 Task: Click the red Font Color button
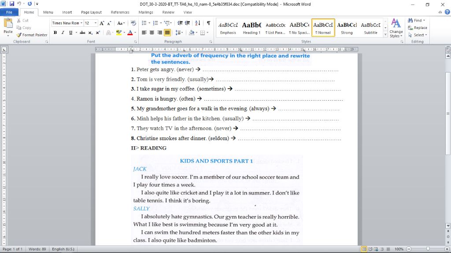click(x=130, y=33)
